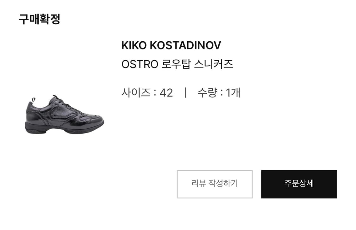Select the 사이즈 : 42 text
This screenshot has height=230, width=356.
click(147, 92)
